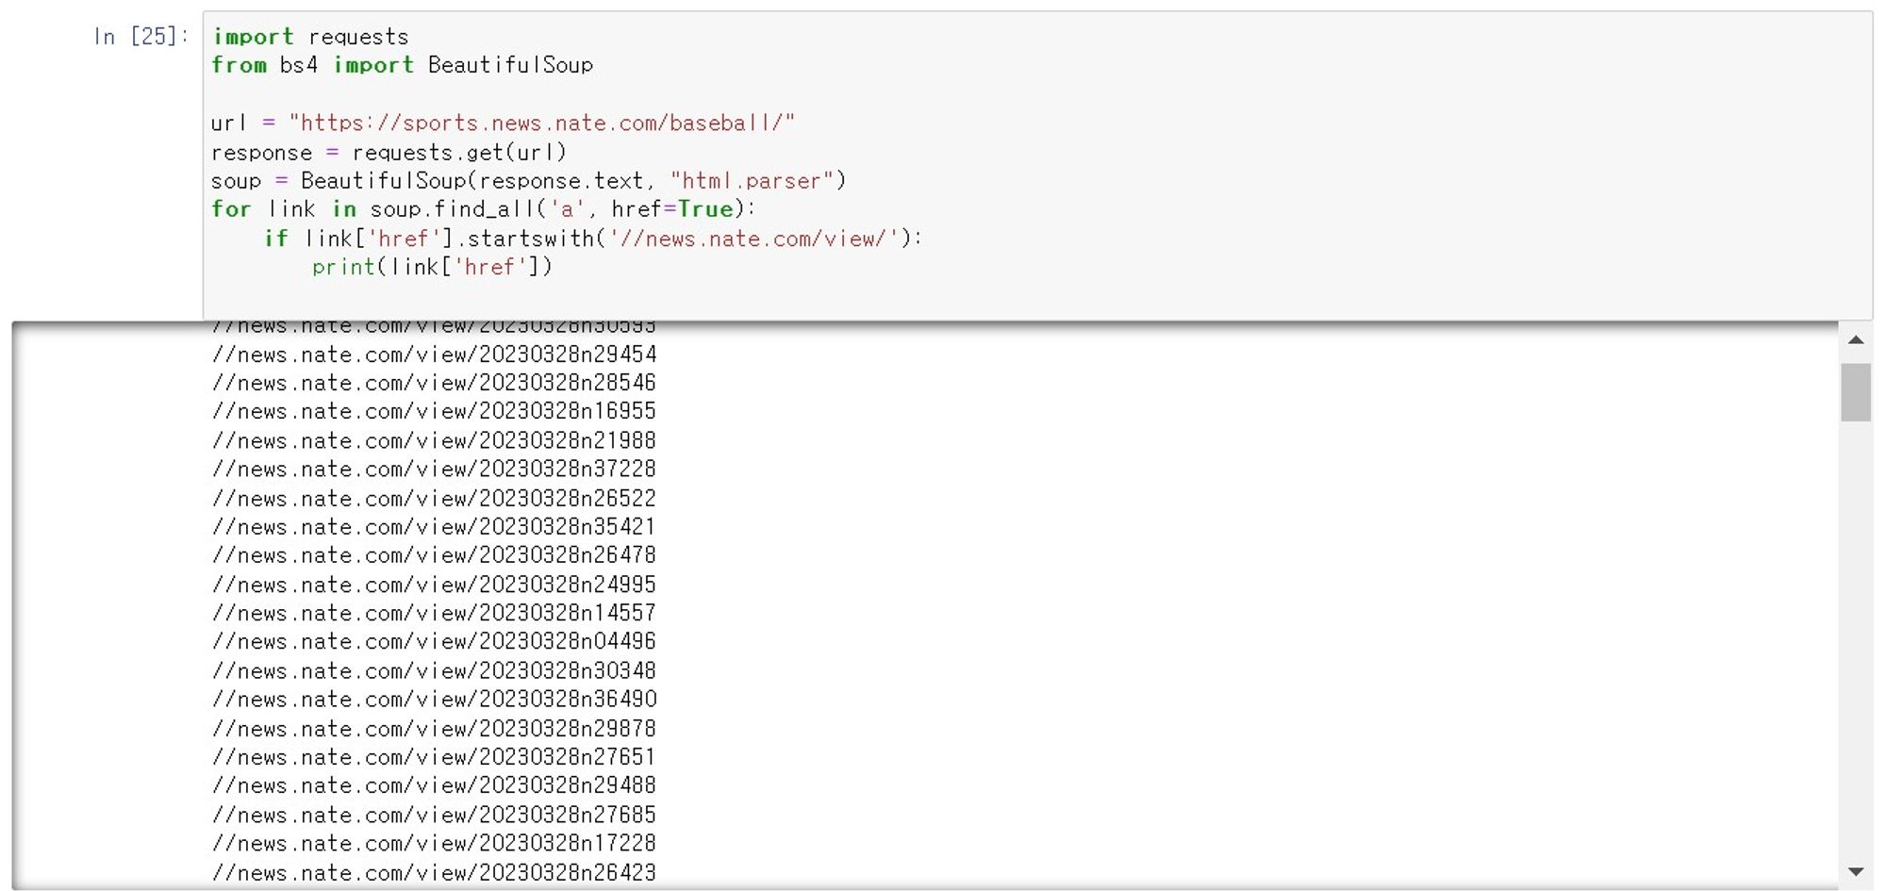
Task: Click the print(link['href']) line
Action: coord(433,268)
